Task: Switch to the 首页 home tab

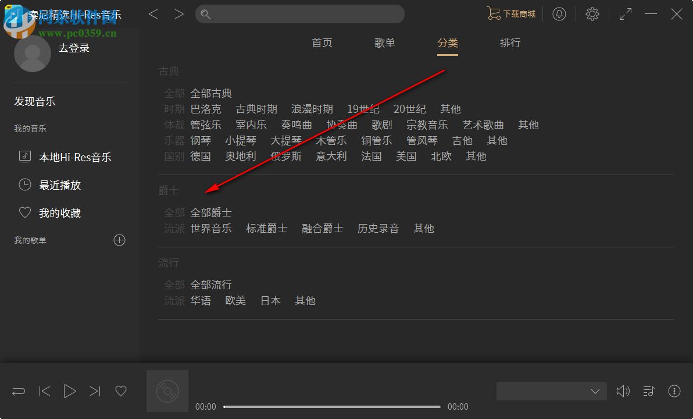Action: pos(322,42)
